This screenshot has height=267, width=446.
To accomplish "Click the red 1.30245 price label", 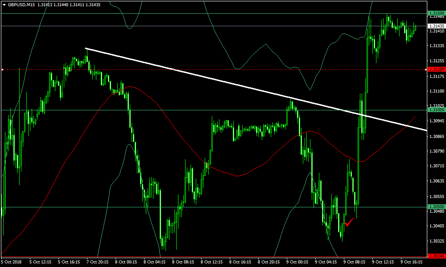I will pyautogui.click(x=436, y=256).
